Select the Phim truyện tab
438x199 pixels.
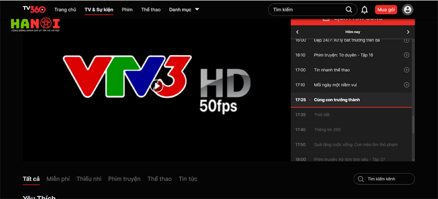coord(124,179)
